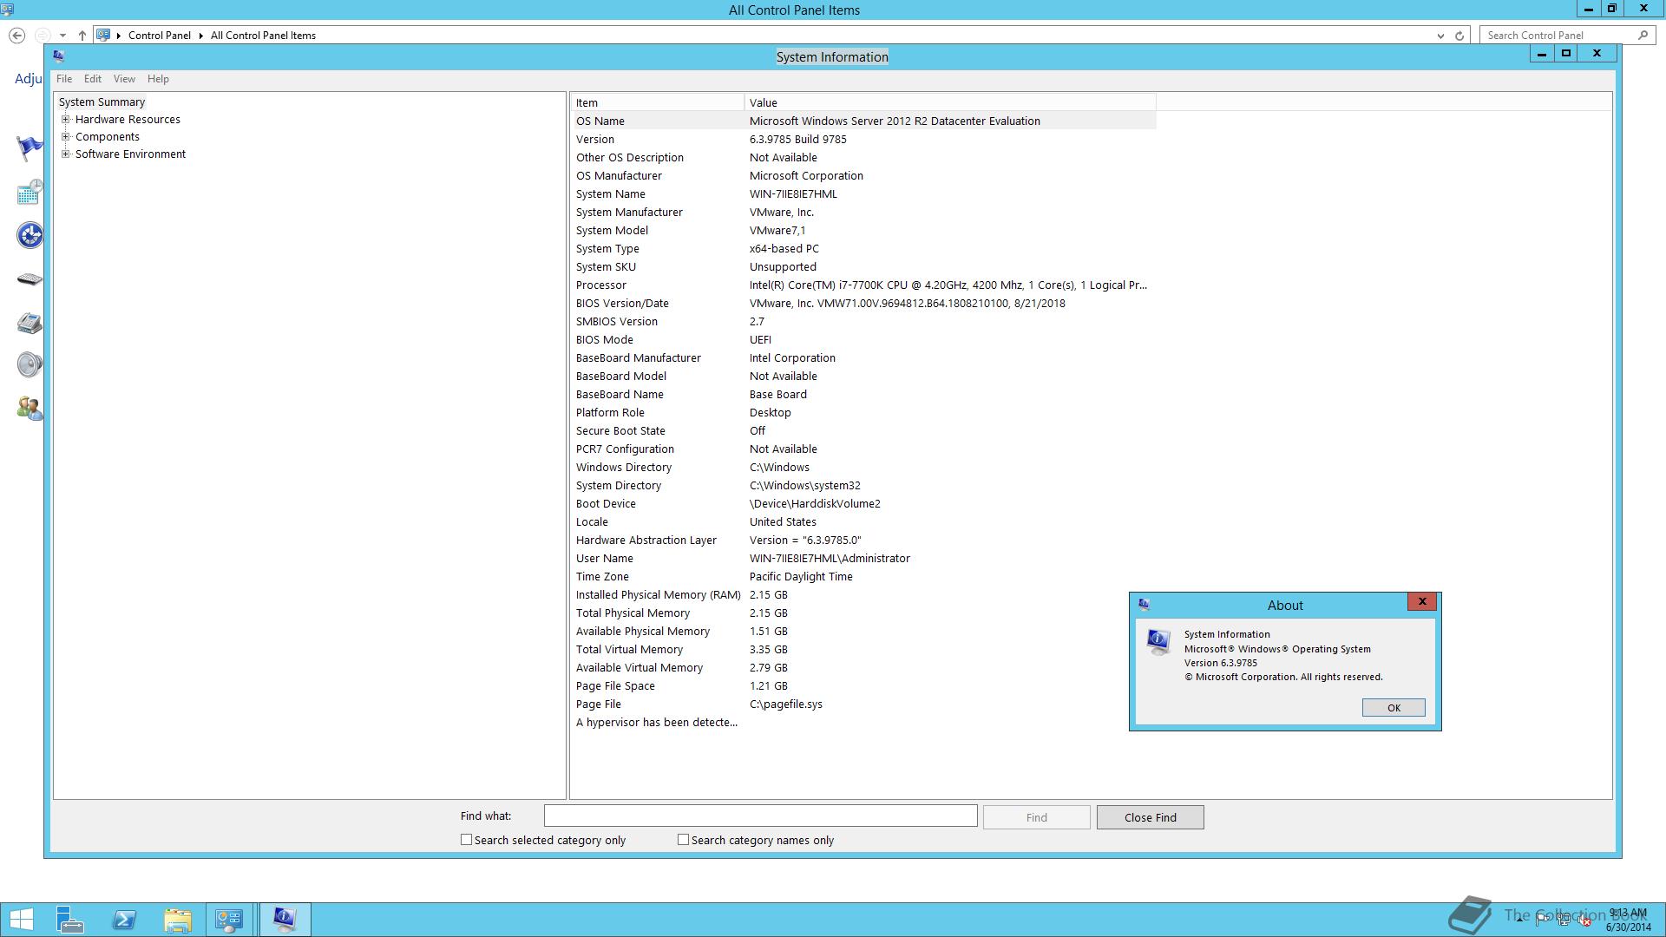The height and width of the screenshot is (937, 1666).
Task: Click the chevron after Control Panel breadcrumb
Action: [x=200, y=36]
